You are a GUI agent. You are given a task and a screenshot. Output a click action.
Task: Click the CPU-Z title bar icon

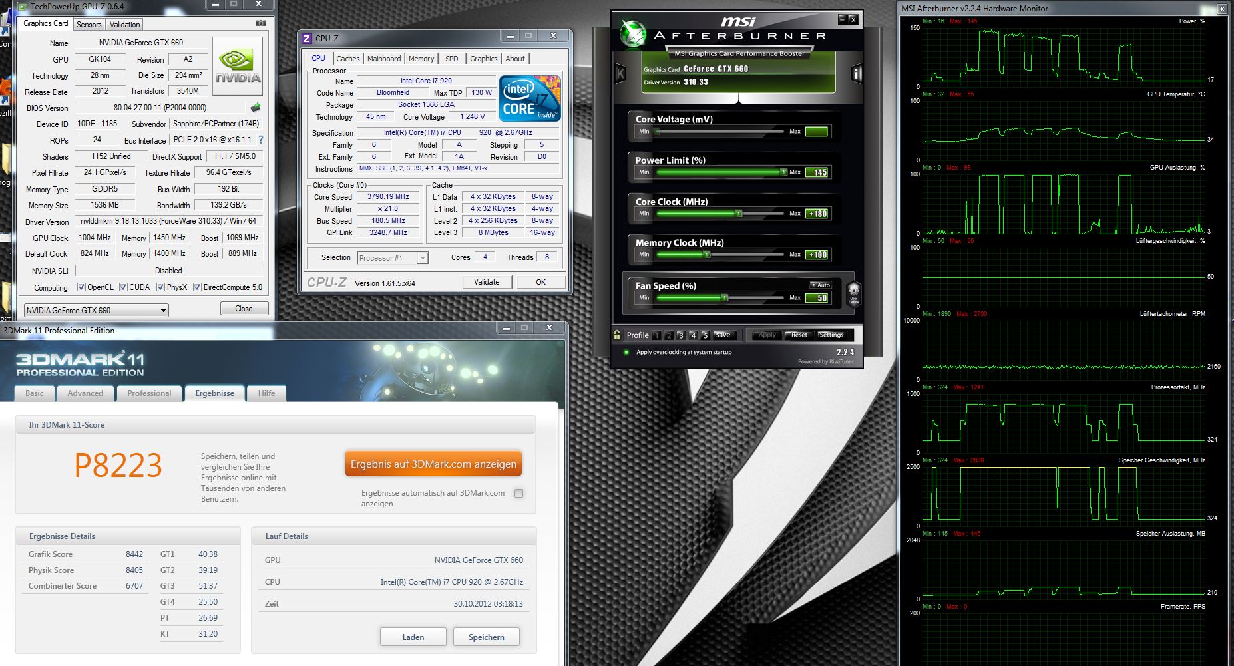click(x=307, y=39)
